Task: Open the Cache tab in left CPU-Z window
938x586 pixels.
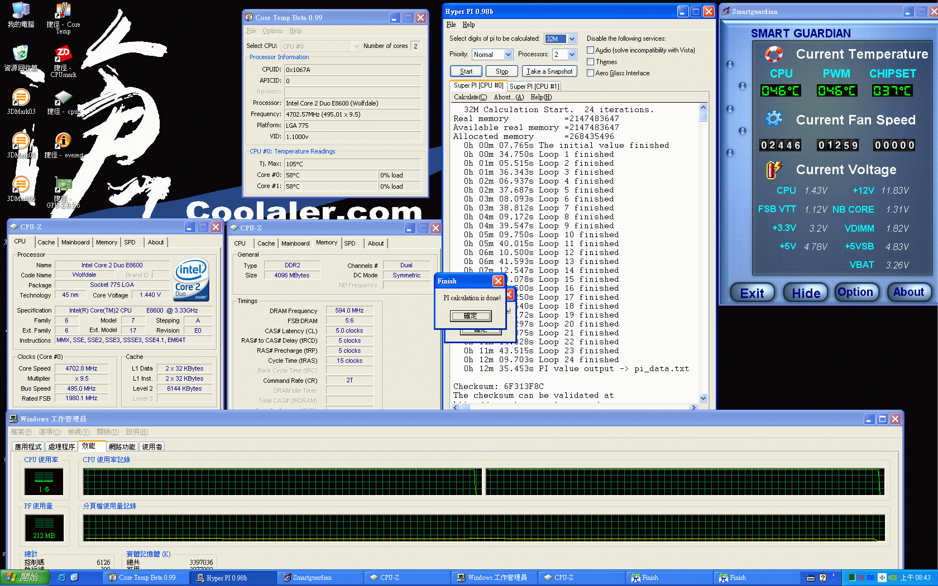Action: click(x=46, y=242)
